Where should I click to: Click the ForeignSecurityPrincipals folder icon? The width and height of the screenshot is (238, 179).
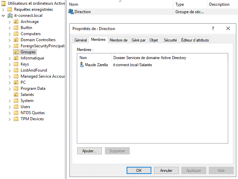(x=16, y=46)
